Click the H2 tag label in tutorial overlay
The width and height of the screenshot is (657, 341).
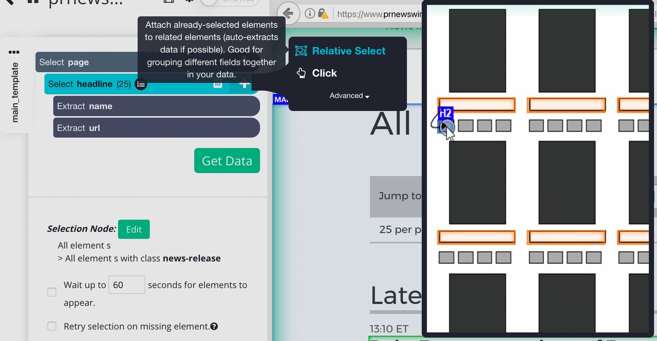point(446,113)
